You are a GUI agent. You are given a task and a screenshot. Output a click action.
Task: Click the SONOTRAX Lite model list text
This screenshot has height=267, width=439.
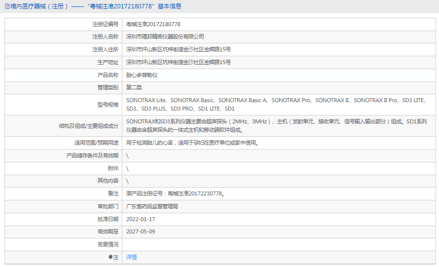click(276, 104)
